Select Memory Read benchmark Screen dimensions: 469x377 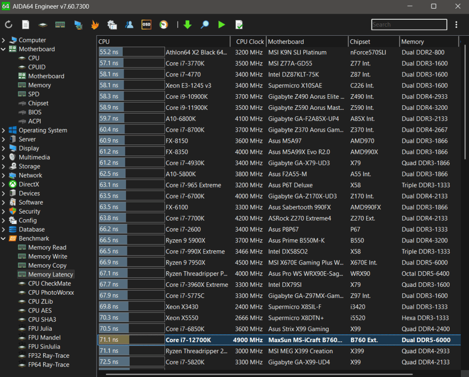[x=47, y=248]
